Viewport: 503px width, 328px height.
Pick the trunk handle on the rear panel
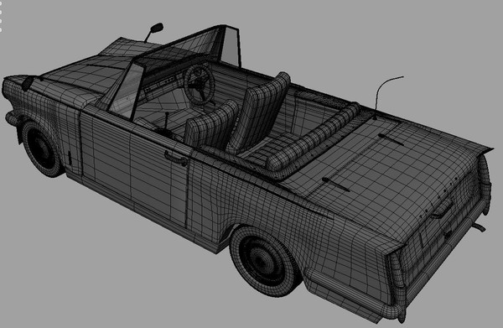point(443,209)
